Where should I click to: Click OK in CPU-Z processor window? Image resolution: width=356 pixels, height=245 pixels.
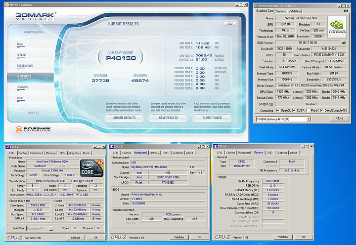coord(95,238)
